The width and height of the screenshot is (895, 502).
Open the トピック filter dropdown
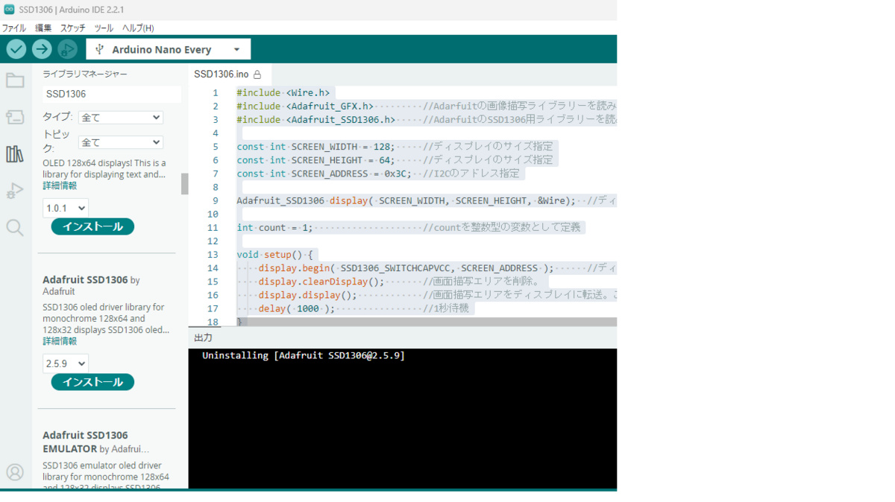point(121,142)
